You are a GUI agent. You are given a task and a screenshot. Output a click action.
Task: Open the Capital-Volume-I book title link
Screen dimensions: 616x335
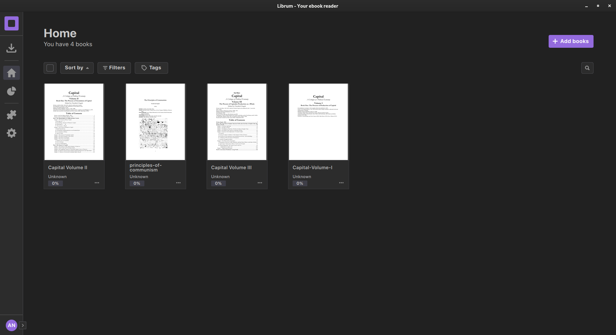pos(312,167)
